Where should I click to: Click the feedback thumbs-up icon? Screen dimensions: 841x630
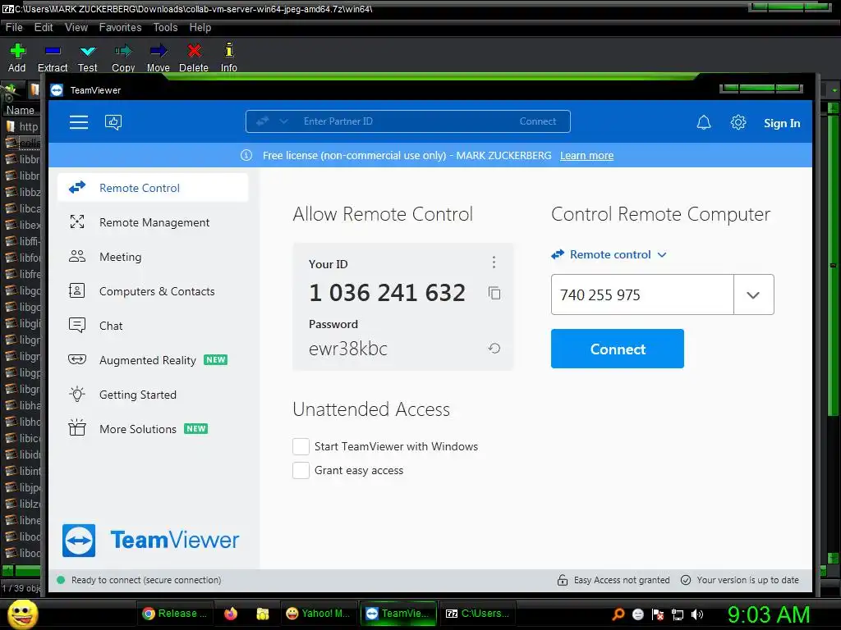pos(113,122)
